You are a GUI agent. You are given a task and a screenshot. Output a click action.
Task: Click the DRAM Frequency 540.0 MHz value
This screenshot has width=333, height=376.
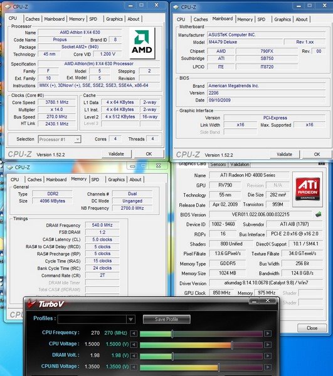coord(102,225)
